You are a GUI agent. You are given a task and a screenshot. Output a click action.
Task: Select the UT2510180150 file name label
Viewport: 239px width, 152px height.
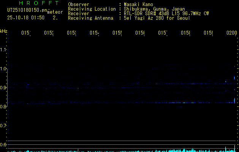tap(26, 10)
